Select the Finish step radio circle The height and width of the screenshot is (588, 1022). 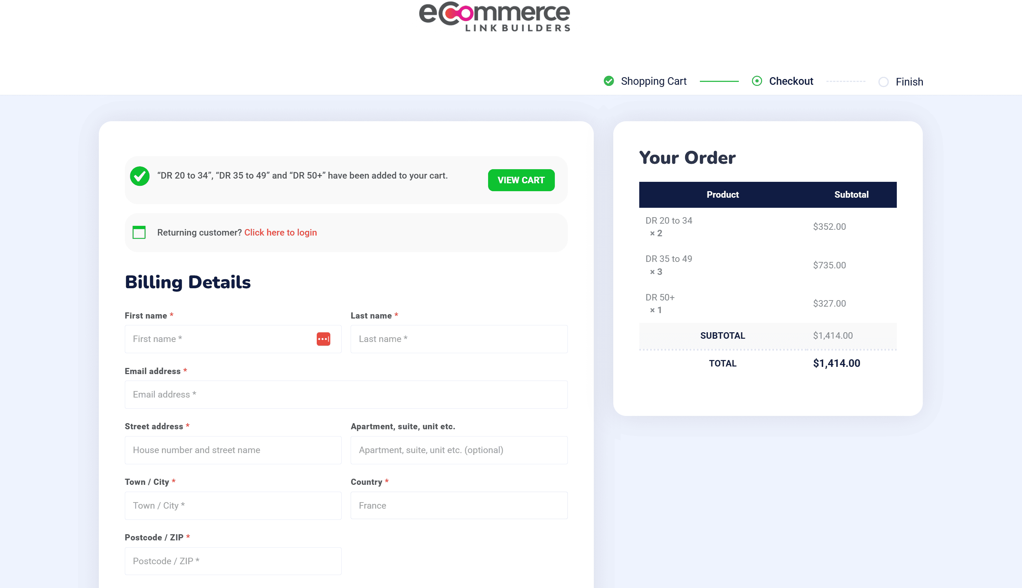click(884, 82)
